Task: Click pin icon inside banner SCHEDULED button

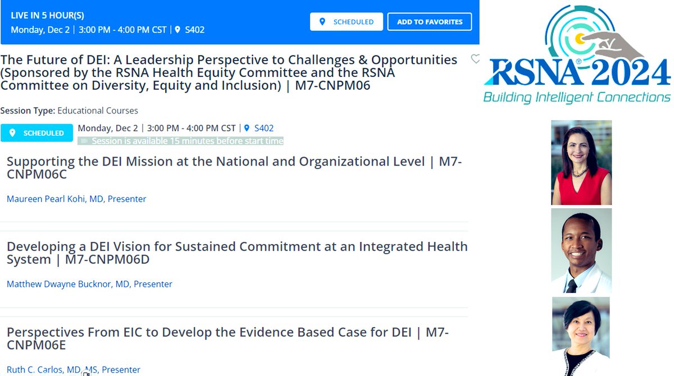Action: point(322,22)
